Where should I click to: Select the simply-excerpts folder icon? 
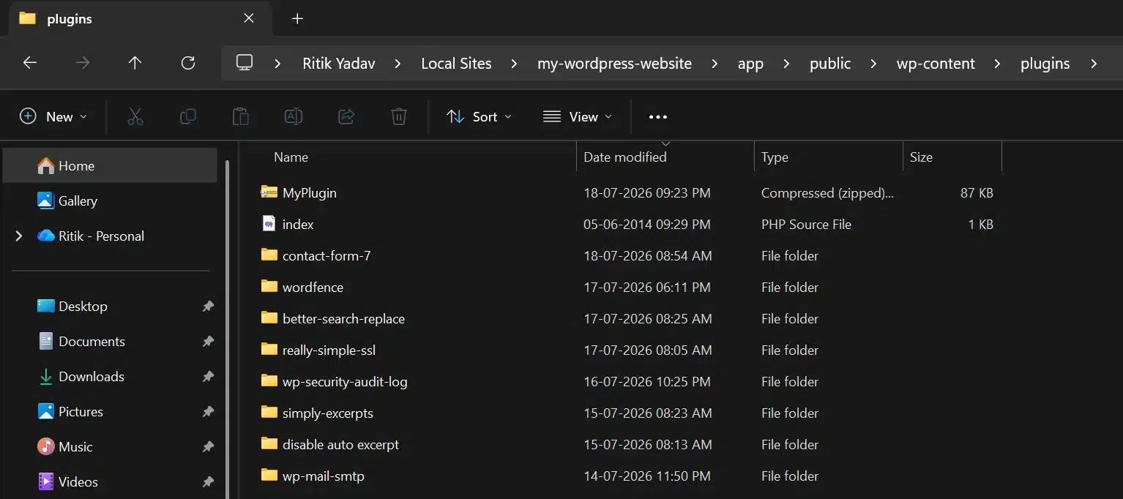point(269,412)
